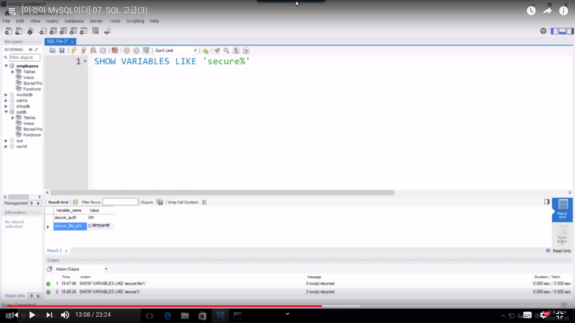The height and width of the screenshot is (323, 575).
Task: Open the Don't Limit rows dropdown
Action: pos(176,51)
